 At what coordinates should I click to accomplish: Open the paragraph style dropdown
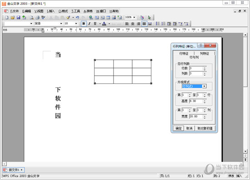[31, 24]
